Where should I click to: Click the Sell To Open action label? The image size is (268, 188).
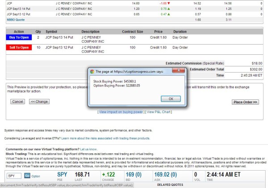19,47
